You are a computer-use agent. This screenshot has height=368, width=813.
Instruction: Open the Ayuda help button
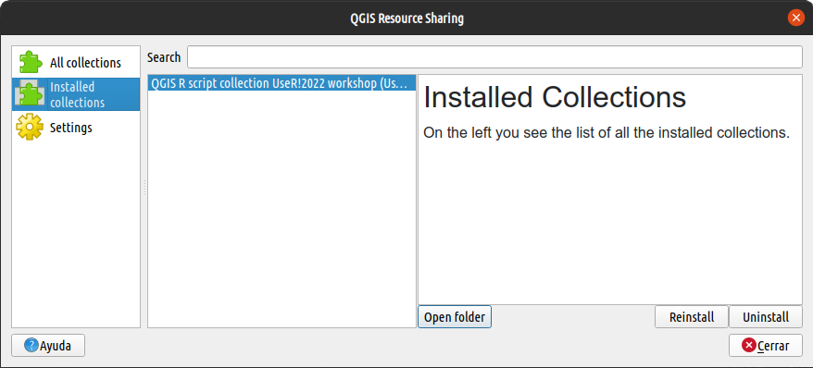point(48,345)
